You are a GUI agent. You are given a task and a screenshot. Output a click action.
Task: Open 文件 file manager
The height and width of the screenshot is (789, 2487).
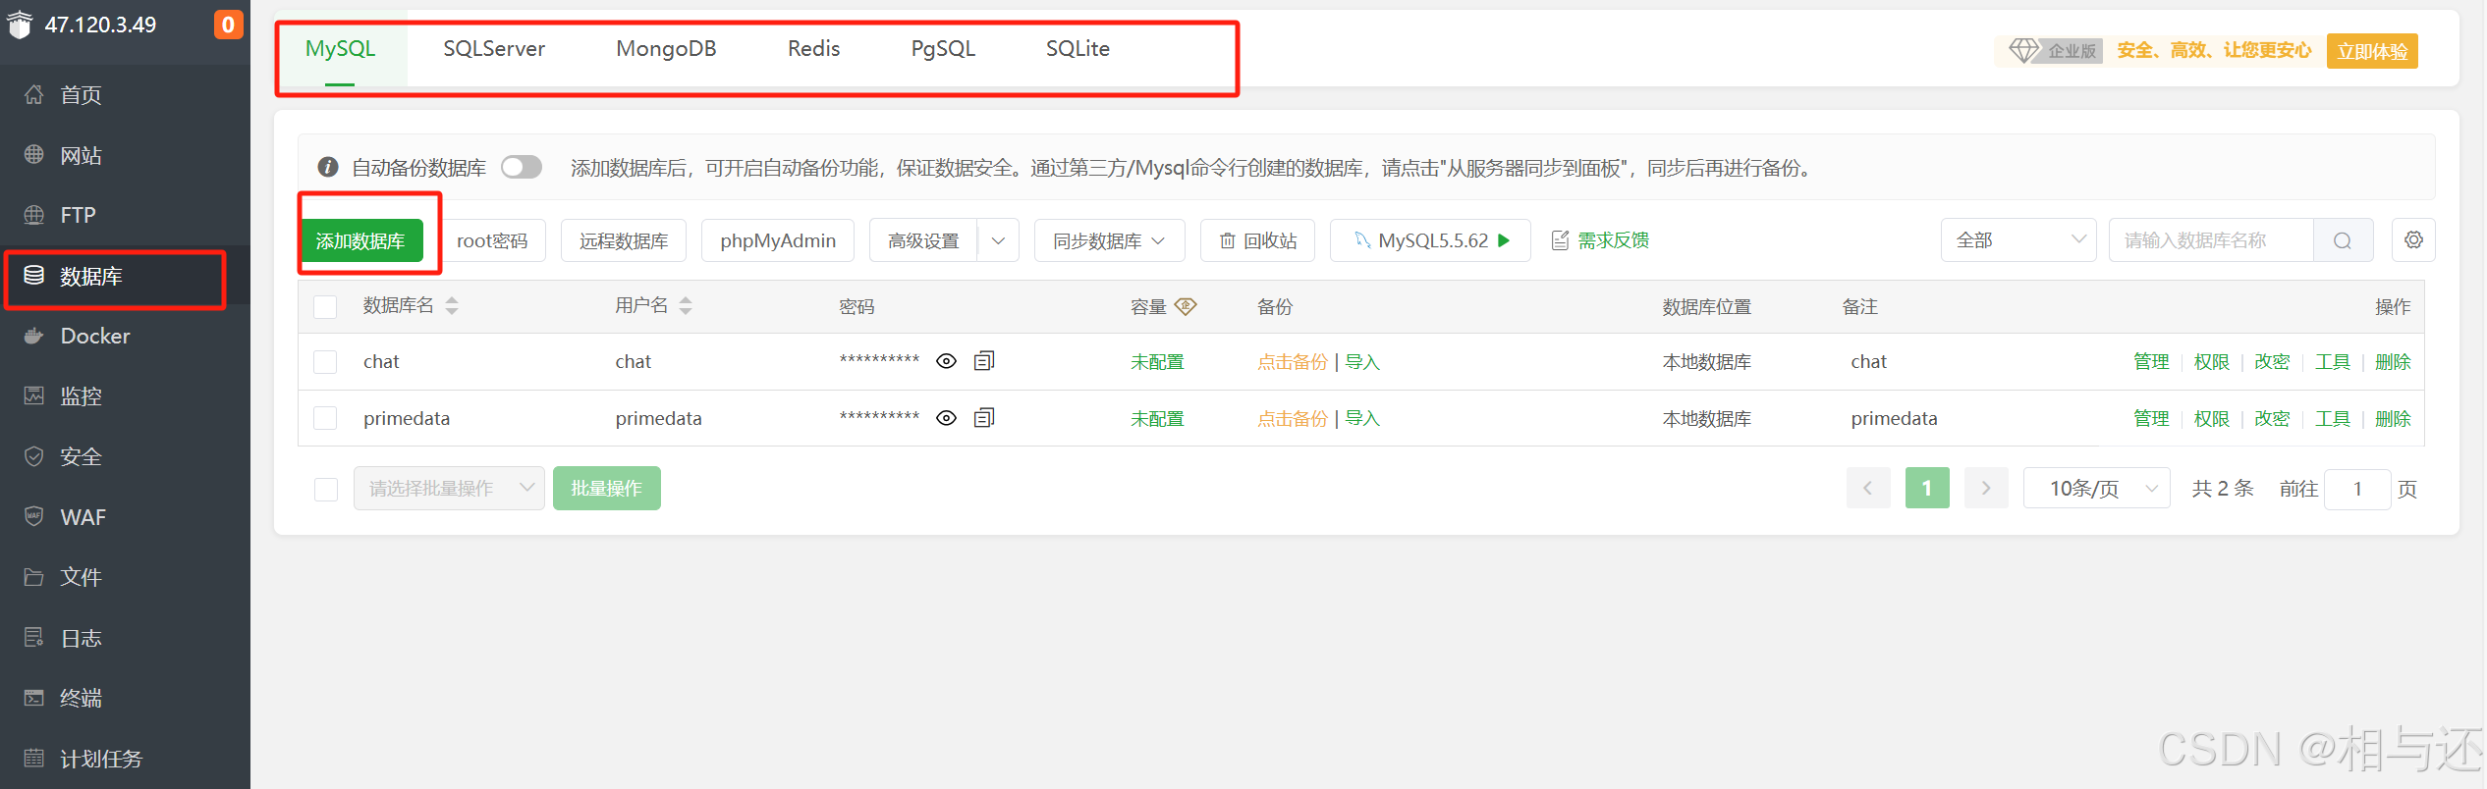pyautogui.click(x=81, y=577)
